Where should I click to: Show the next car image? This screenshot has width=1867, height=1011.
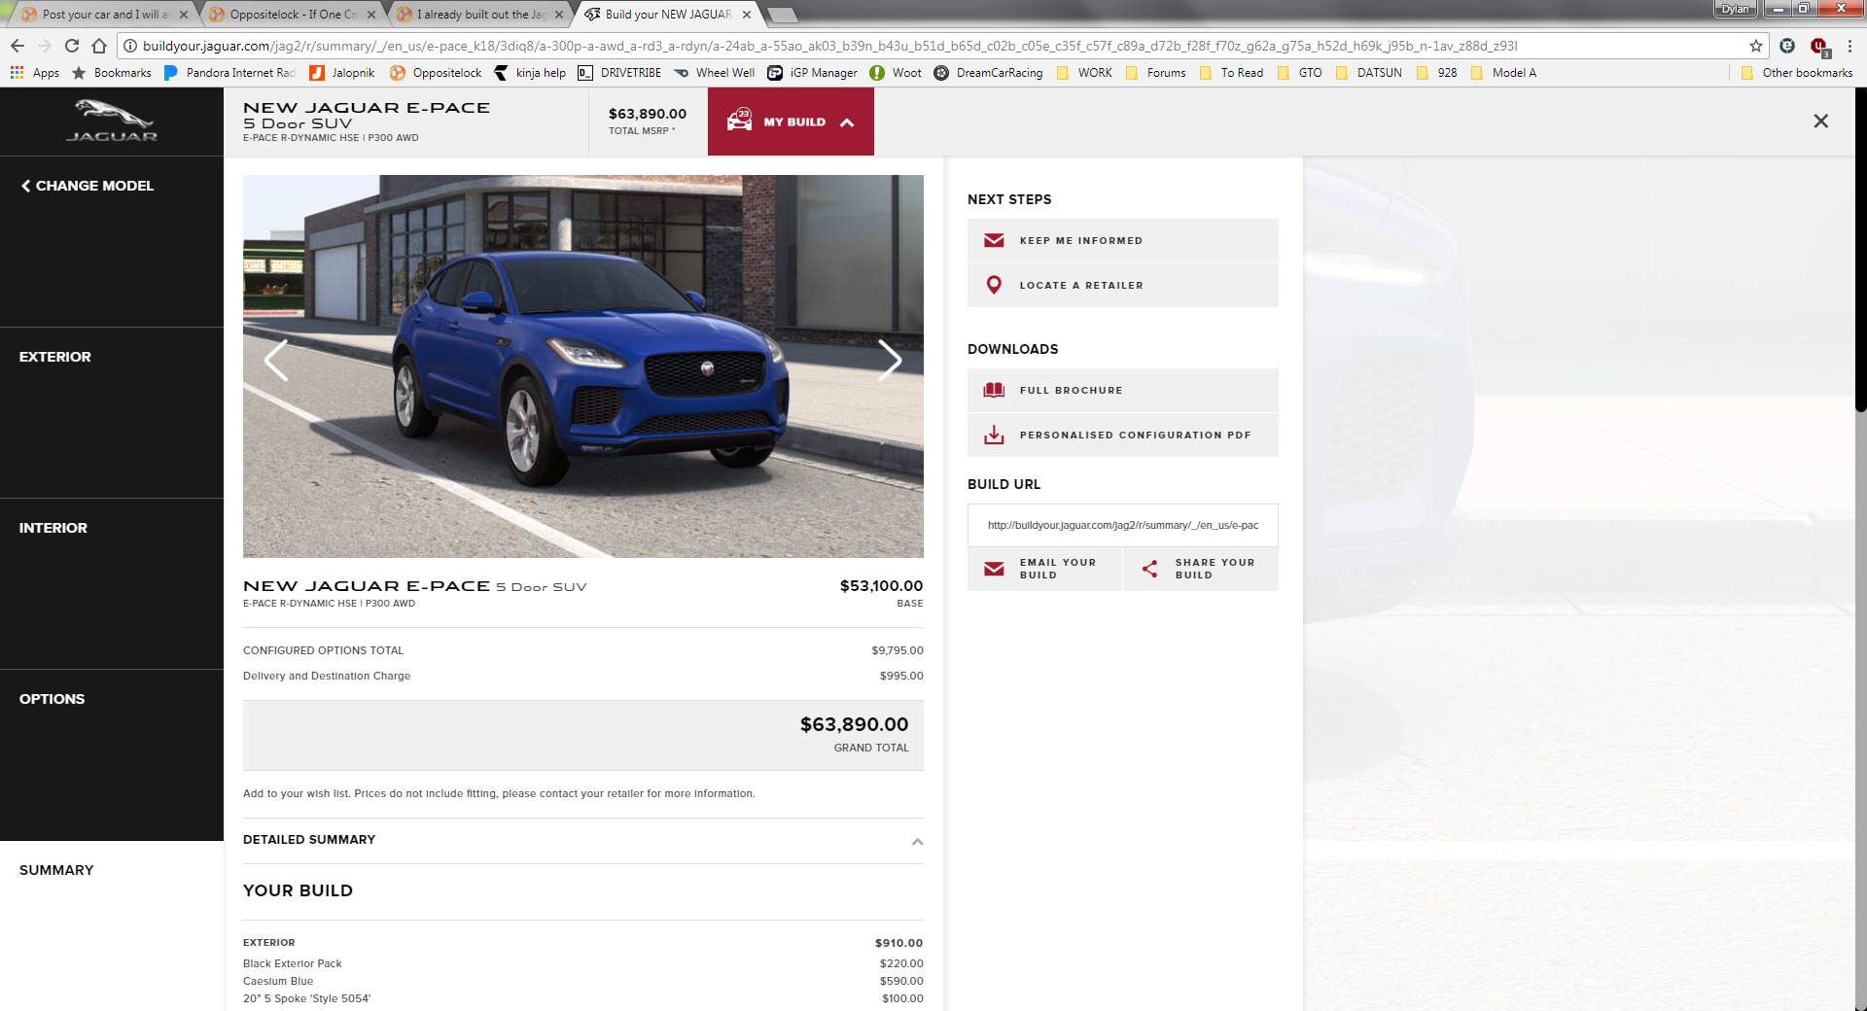click(x=890, y=361)
